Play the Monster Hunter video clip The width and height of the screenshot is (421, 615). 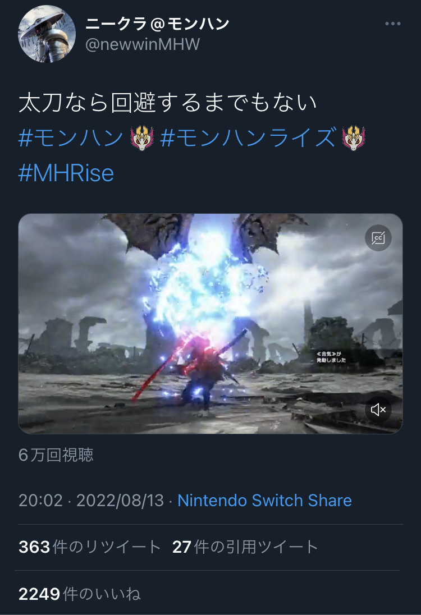(210, 324)
